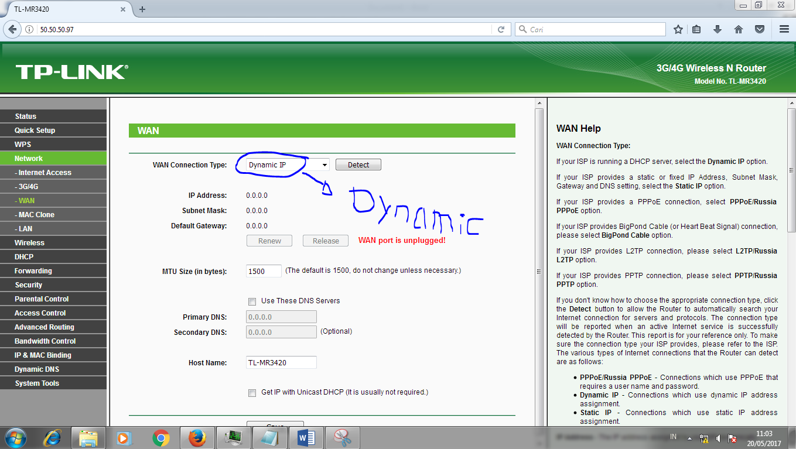This screenshot has height=449, width=796.
Task: Click the Renew button
Action: coord(269,241)
